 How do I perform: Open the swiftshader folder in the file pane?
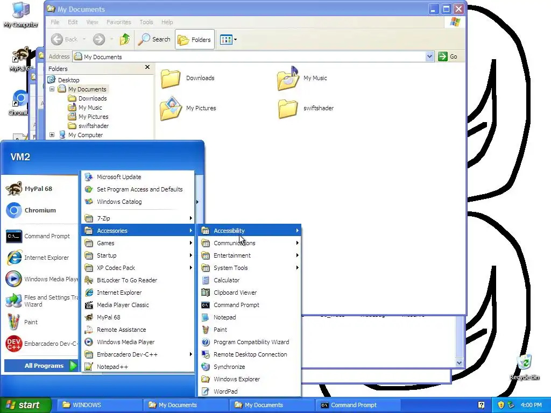coord(306,108)
